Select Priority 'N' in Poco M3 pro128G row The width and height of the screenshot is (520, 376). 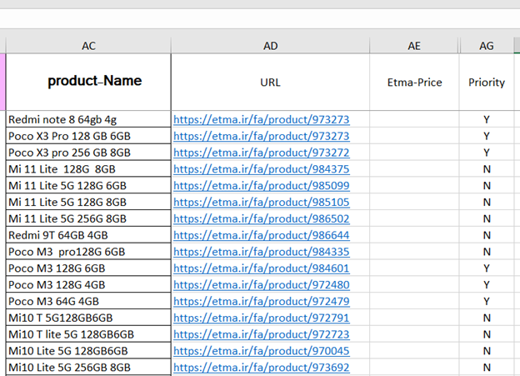[x=487, y=252]
